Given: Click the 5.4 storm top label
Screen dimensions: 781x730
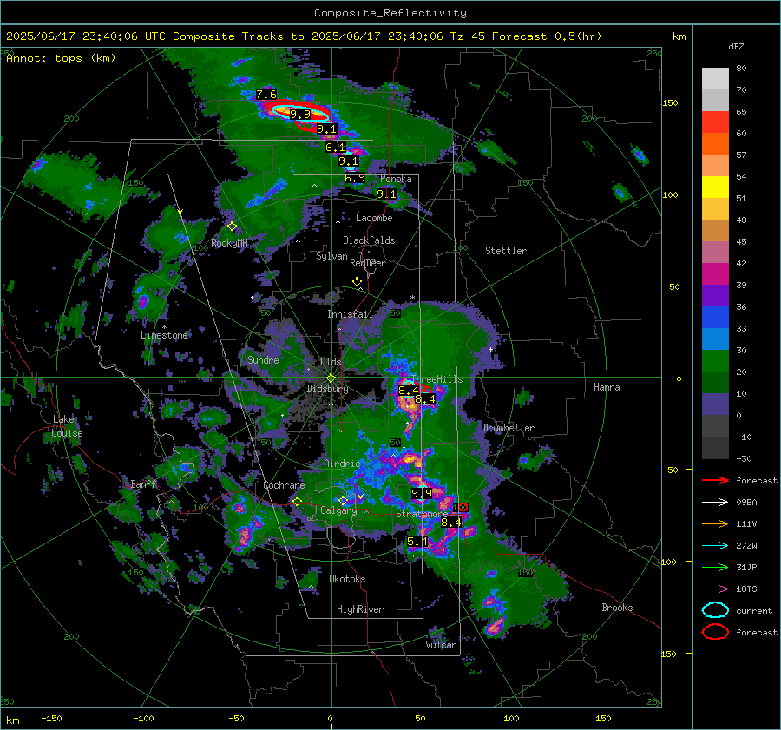Looking at the screenshot, I should [417, 541].
